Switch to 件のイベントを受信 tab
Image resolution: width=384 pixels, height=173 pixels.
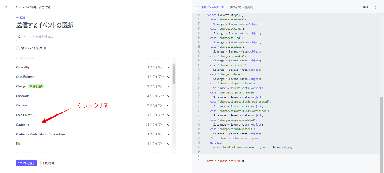(x=241, y=8)
